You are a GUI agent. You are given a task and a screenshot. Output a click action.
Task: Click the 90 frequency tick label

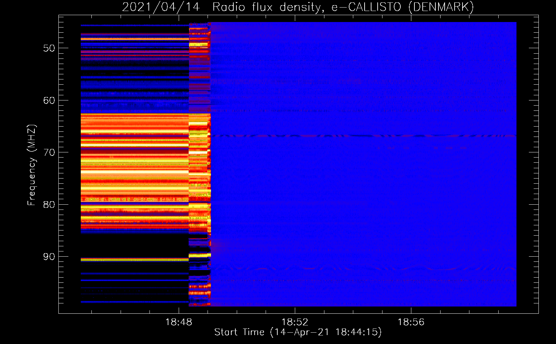point(49,257)
